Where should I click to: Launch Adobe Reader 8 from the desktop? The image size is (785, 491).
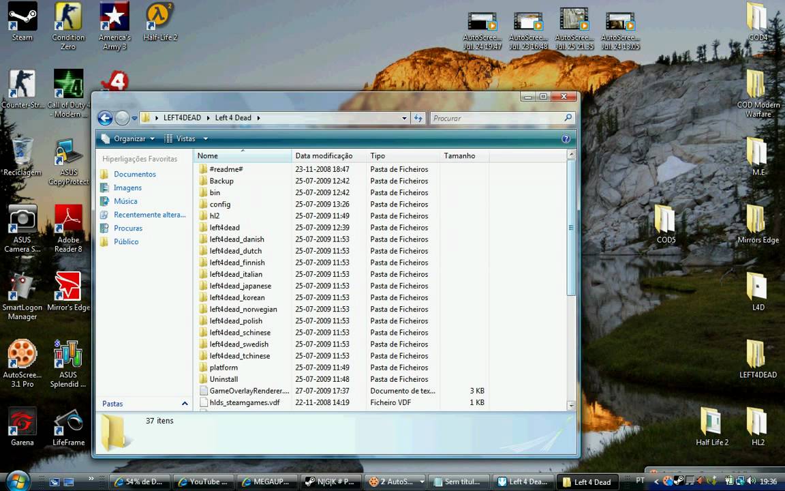tap(68, 229)
